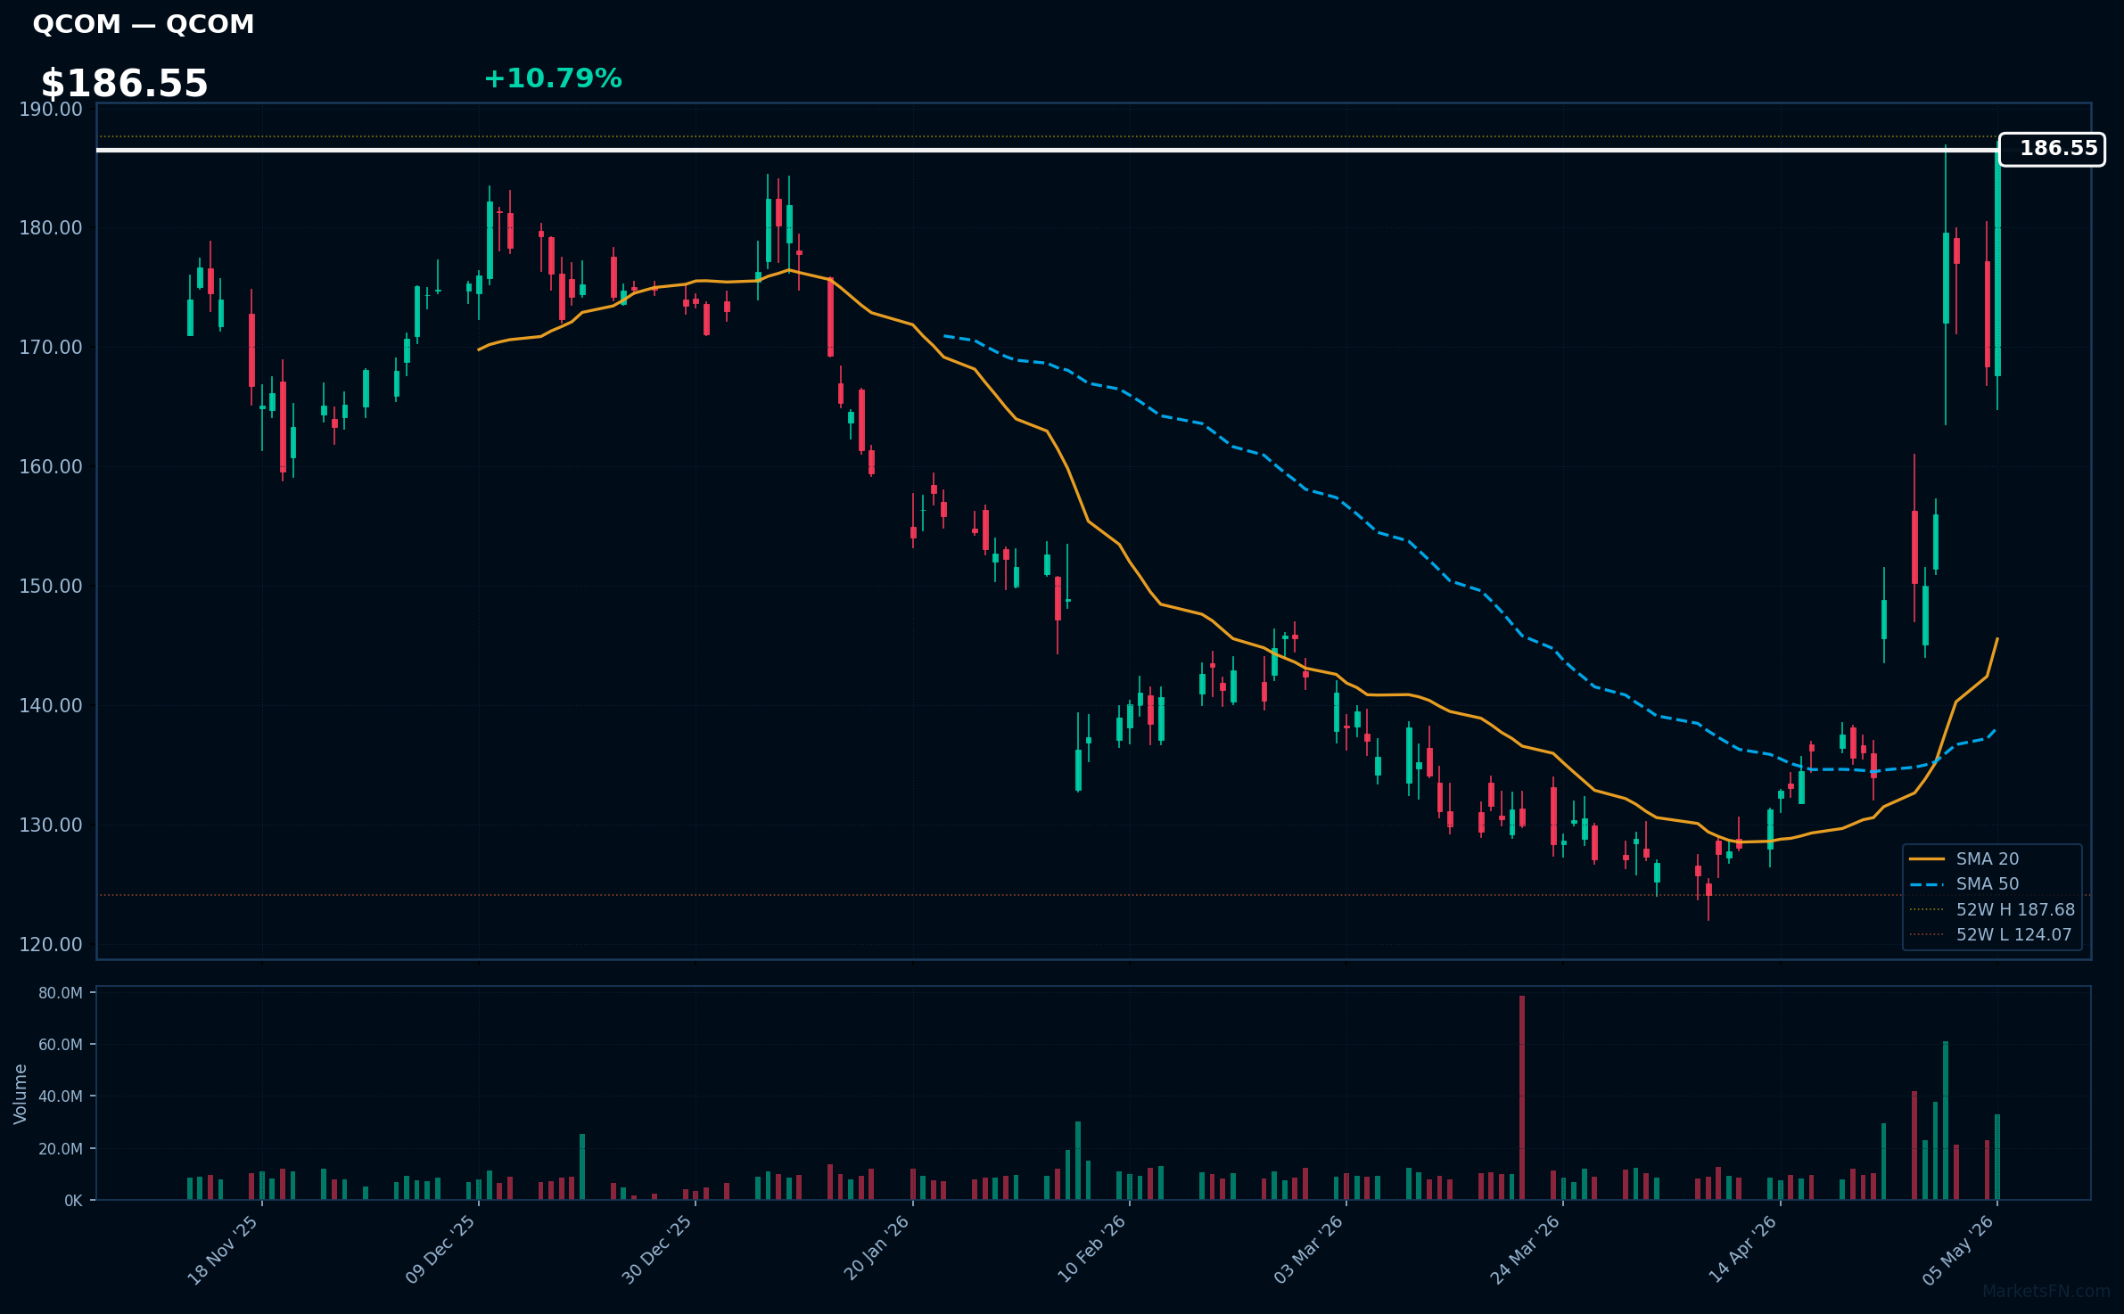Click the QCOM — QCOM chart title
The image size is (2124, 1314).
click(144, 24)
